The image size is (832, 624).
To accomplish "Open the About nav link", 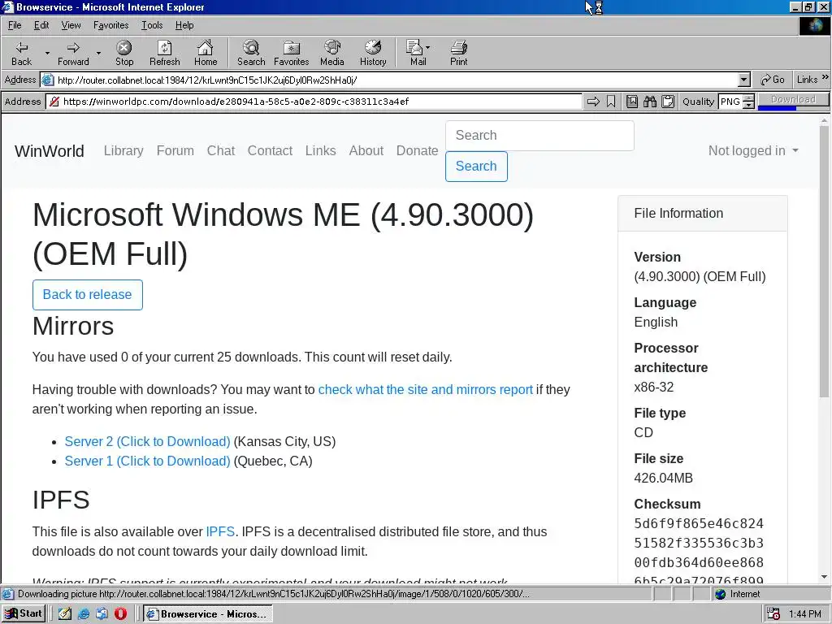I will click(366, 150).
